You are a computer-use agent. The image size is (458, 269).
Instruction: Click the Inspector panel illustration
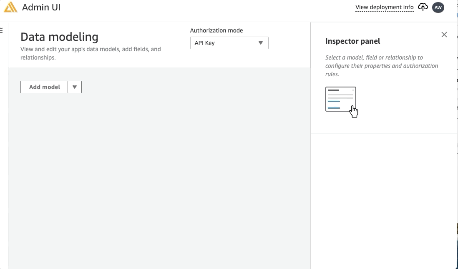pyautogui.click(x=342, y=102)
